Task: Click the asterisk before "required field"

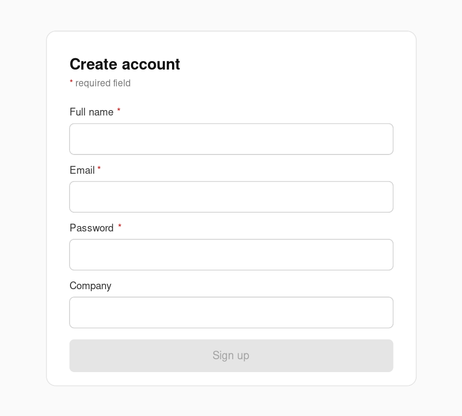Action: (71, 82)
